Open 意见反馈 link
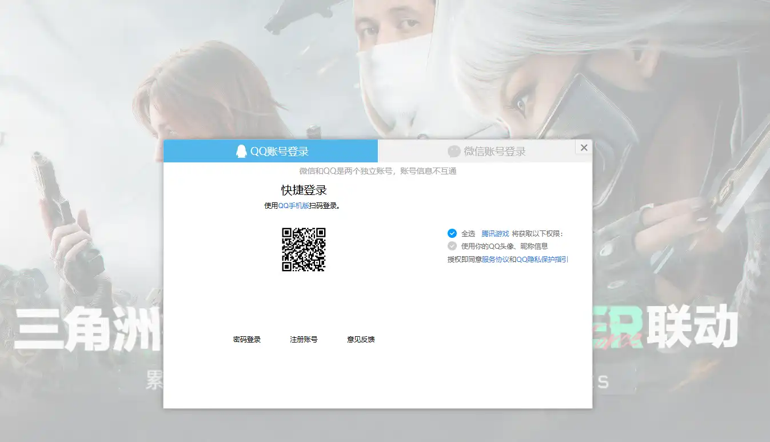Image resolution: width=770 pixels, height=442 pixels. click(x=361, y=339)
